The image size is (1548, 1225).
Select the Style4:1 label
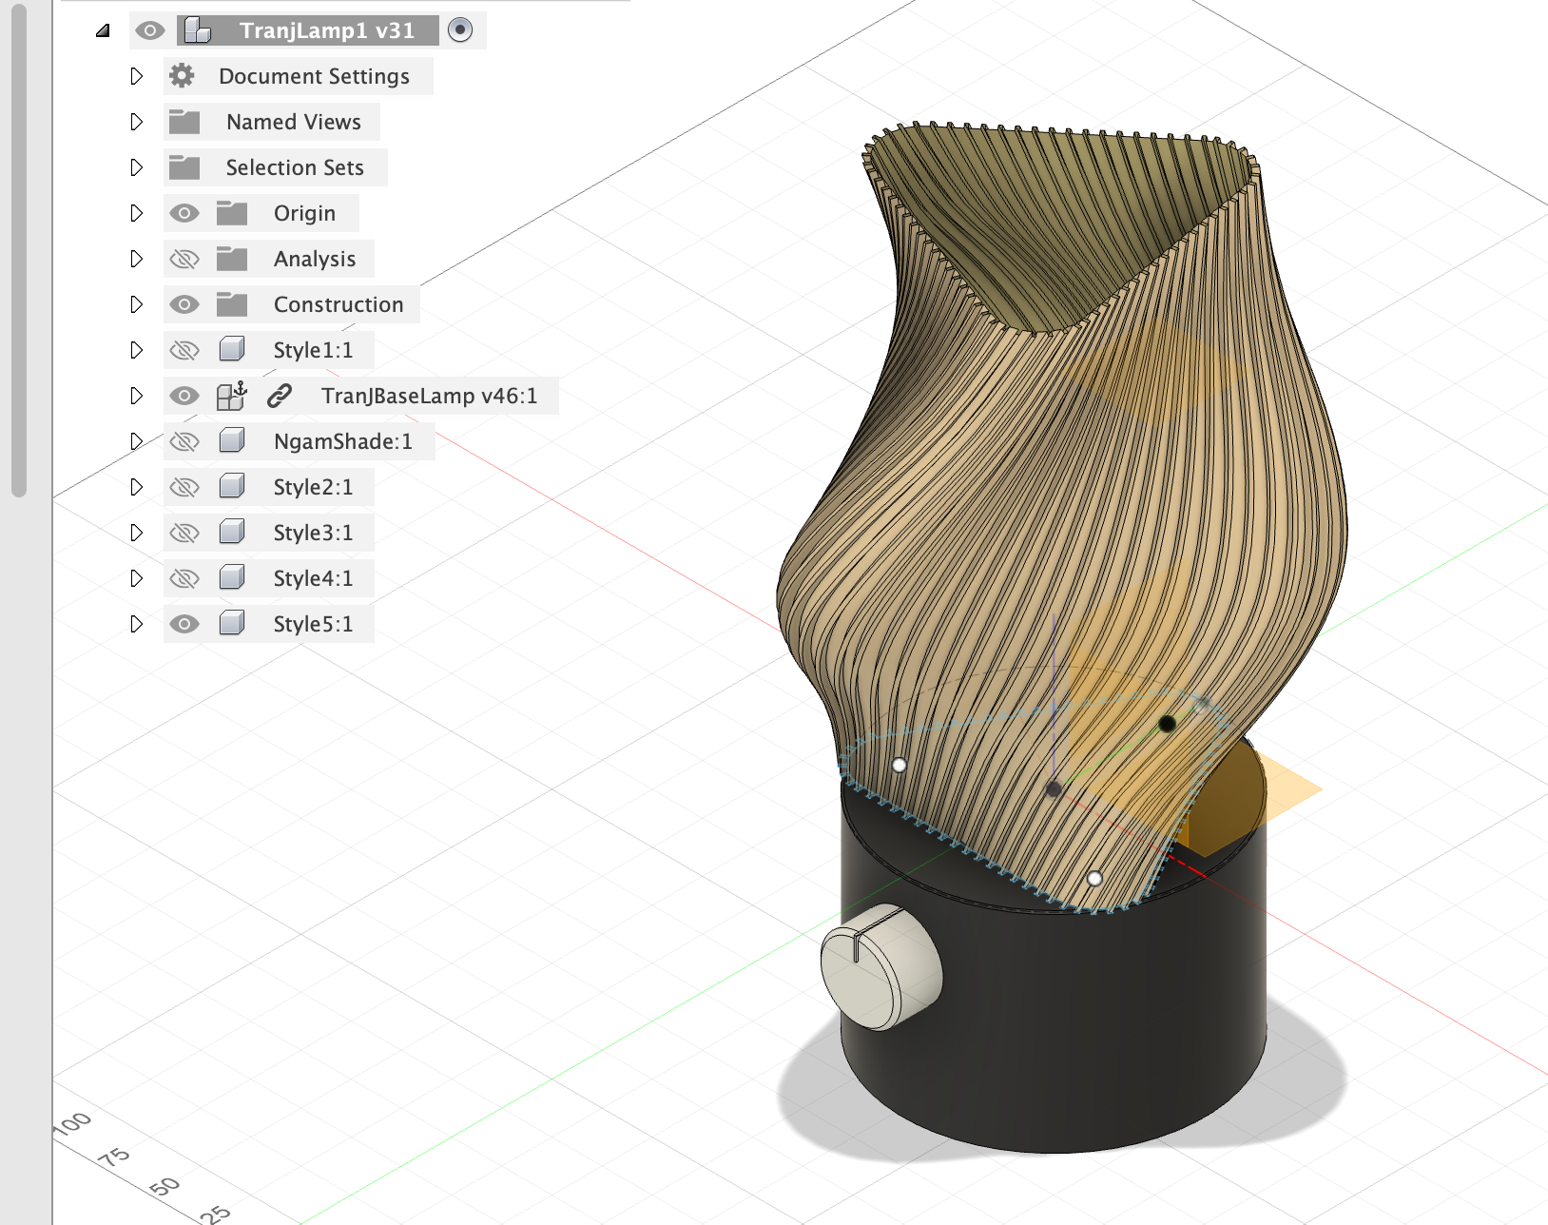pyautogui.click(x=313, y=578)
